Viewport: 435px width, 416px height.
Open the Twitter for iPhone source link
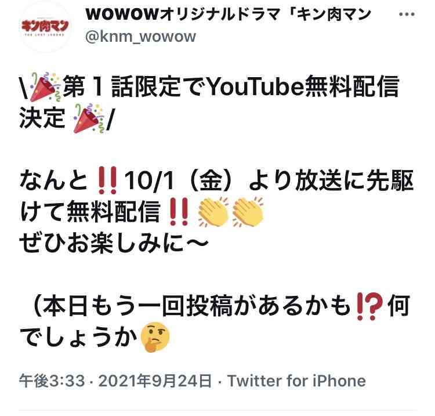[x=296, y=381]
